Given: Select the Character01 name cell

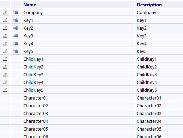Looking at the screenshot, I should pyautogui.click(x=78, y=98).
